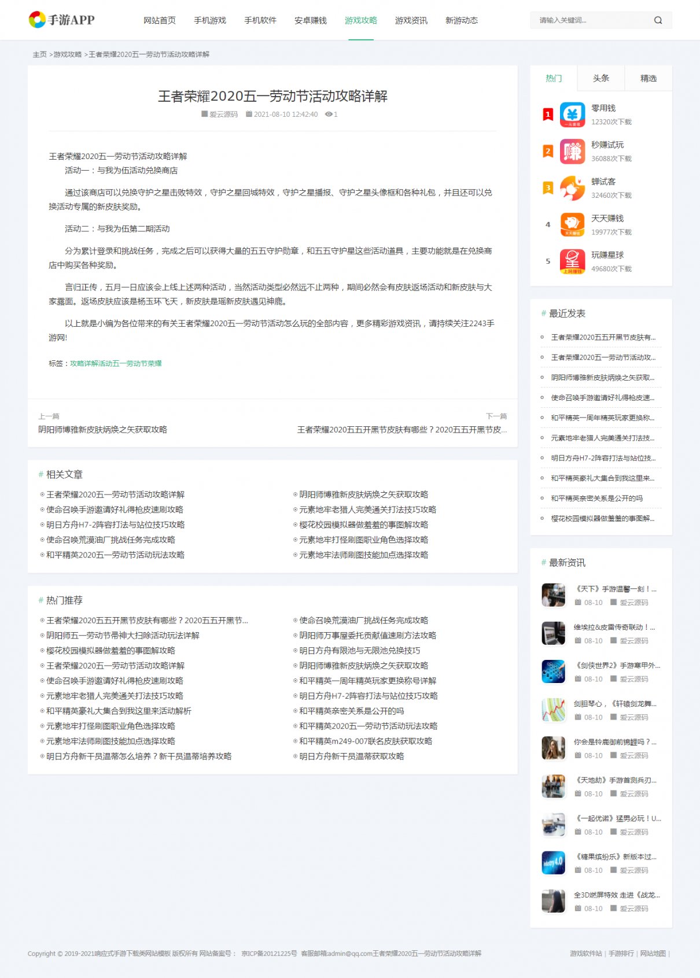700x978 pixels.
Task: Click 游戏软件站 footer link
Action: 586,953
